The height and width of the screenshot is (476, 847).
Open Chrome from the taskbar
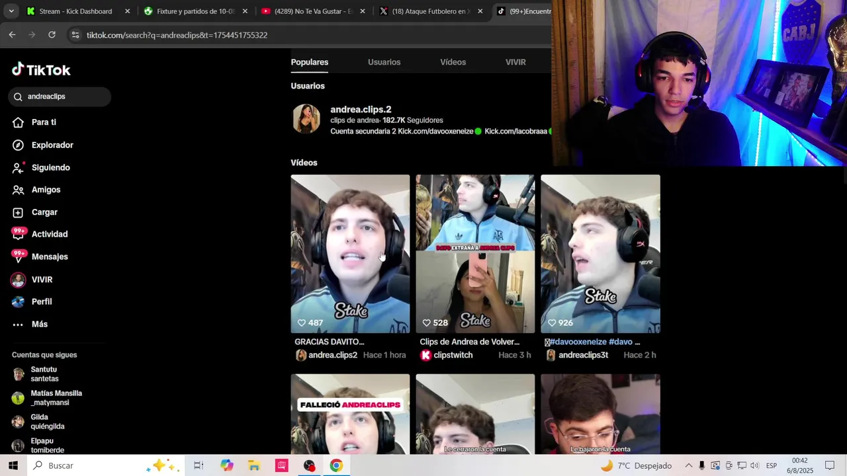click(336, 465)
